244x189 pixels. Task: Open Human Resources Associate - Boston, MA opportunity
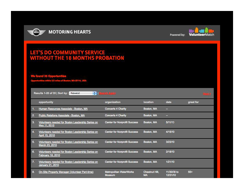(63, 109)
